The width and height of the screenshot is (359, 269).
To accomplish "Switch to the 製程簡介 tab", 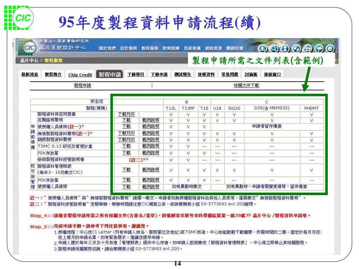I will pyautogui.click(x=53, y=74).
